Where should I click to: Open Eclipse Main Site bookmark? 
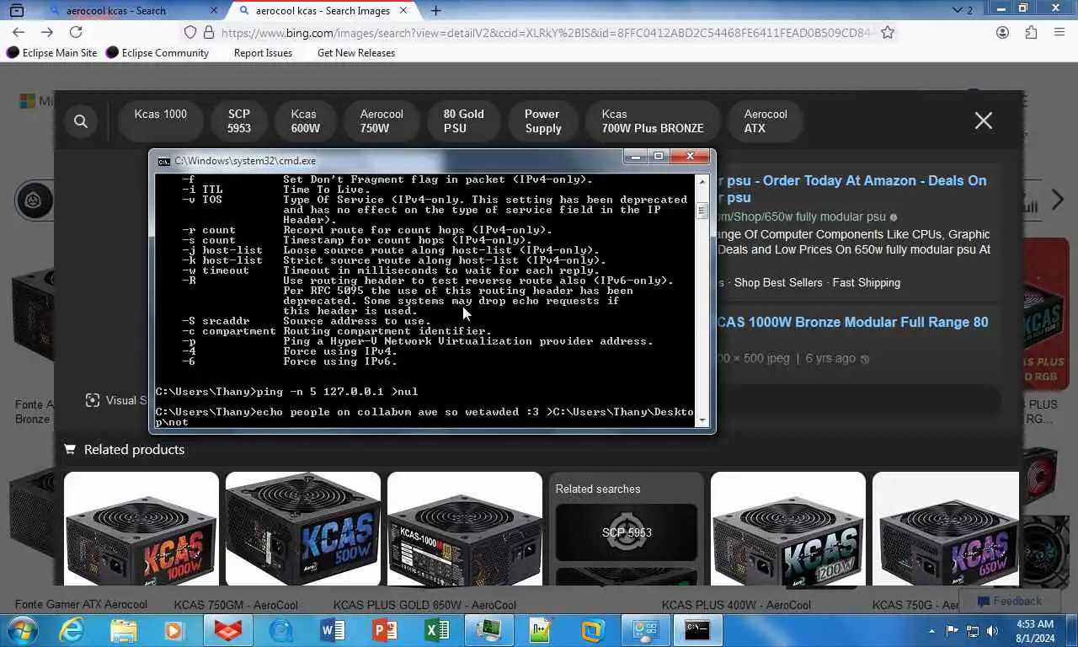coord(52,52)
